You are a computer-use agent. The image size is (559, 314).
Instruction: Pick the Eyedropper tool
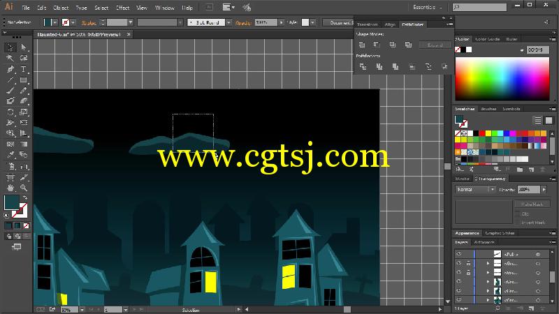point(10,155)
